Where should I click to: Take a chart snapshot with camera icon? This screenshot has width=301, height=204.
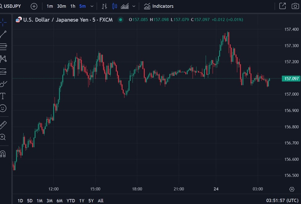295,6
